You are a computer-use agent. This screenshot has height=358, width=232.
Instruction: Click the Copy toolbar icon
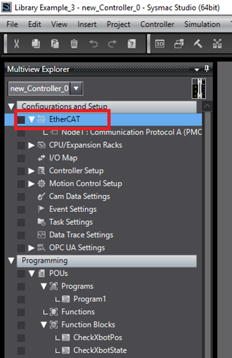(x=36, y=43)
